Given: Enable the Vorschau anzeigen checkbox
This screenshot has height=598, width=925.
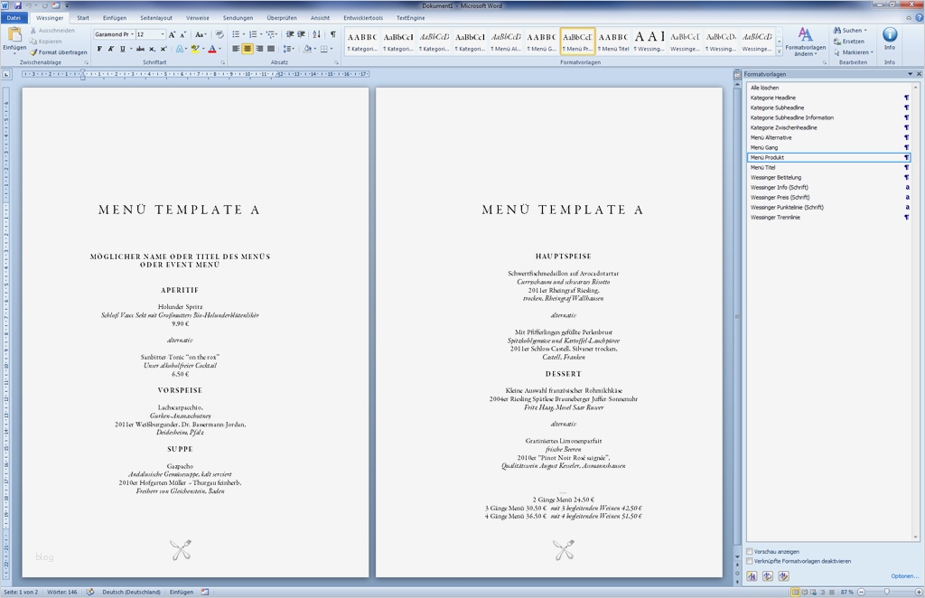Looking at the screenshot, I should pyautogui.click(x=751, y=551).
